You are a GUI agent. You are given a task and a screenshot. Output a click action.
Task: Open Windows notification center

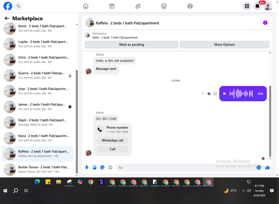(x=272, y=191)
